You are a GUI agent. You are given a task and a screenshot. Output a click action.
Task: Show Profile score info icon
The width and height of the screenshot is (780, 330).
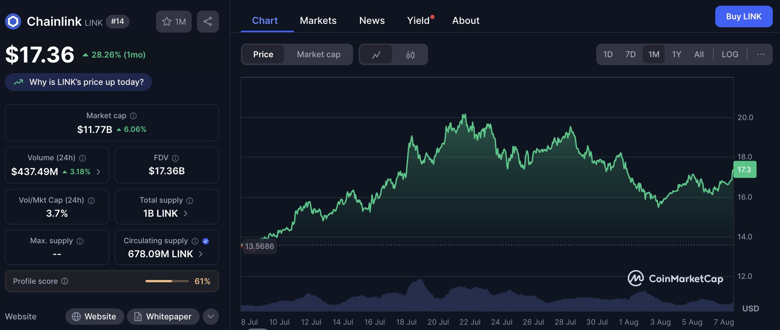[x=65, y=281]
